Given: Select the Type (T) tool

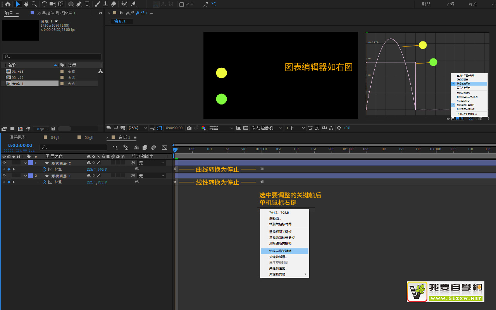Looking at the screenshot, I should (87, 4).
